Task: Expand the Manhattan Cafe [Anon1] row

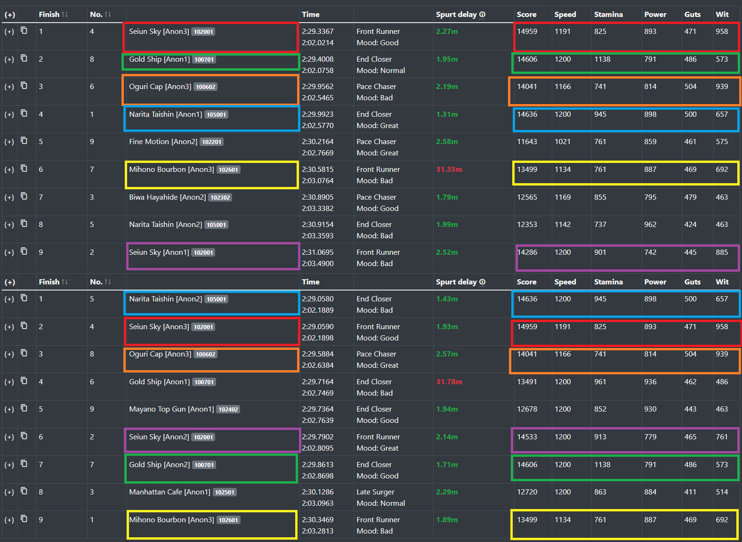Action: 9,492
